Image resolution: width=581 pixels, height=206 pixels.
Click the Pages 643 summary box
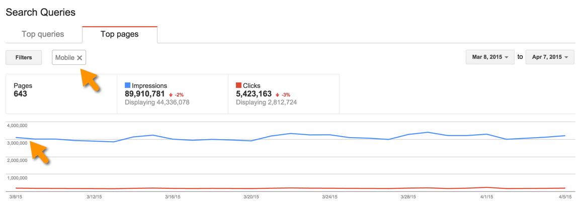[61, 94]
